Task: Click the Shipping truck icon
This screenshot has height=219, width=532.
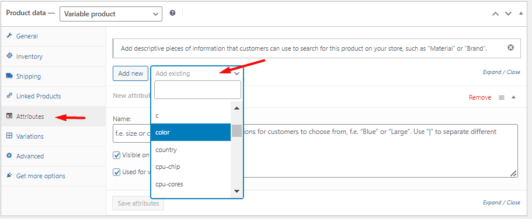Action: pos(9,76)
